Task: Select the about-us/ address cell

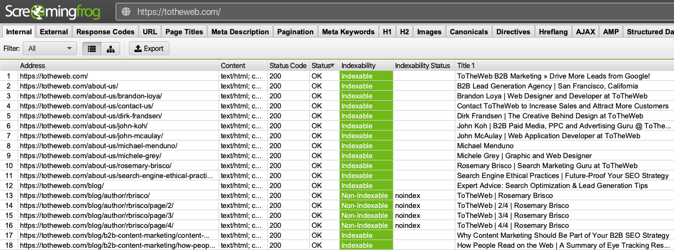Action: click(x=118, y=86)
